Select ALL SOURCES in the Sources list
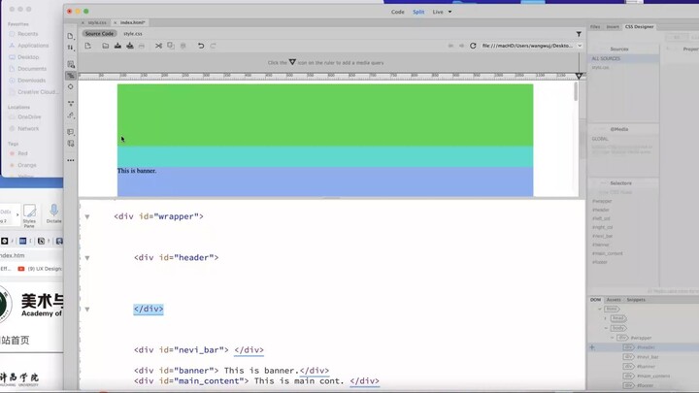 point(606,58)
